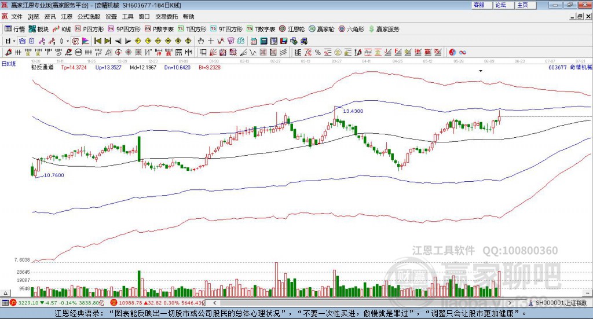Viewport: 593px width, 319px height.
Task: Step chart left with black left arrow
Action: coord(118,41)
